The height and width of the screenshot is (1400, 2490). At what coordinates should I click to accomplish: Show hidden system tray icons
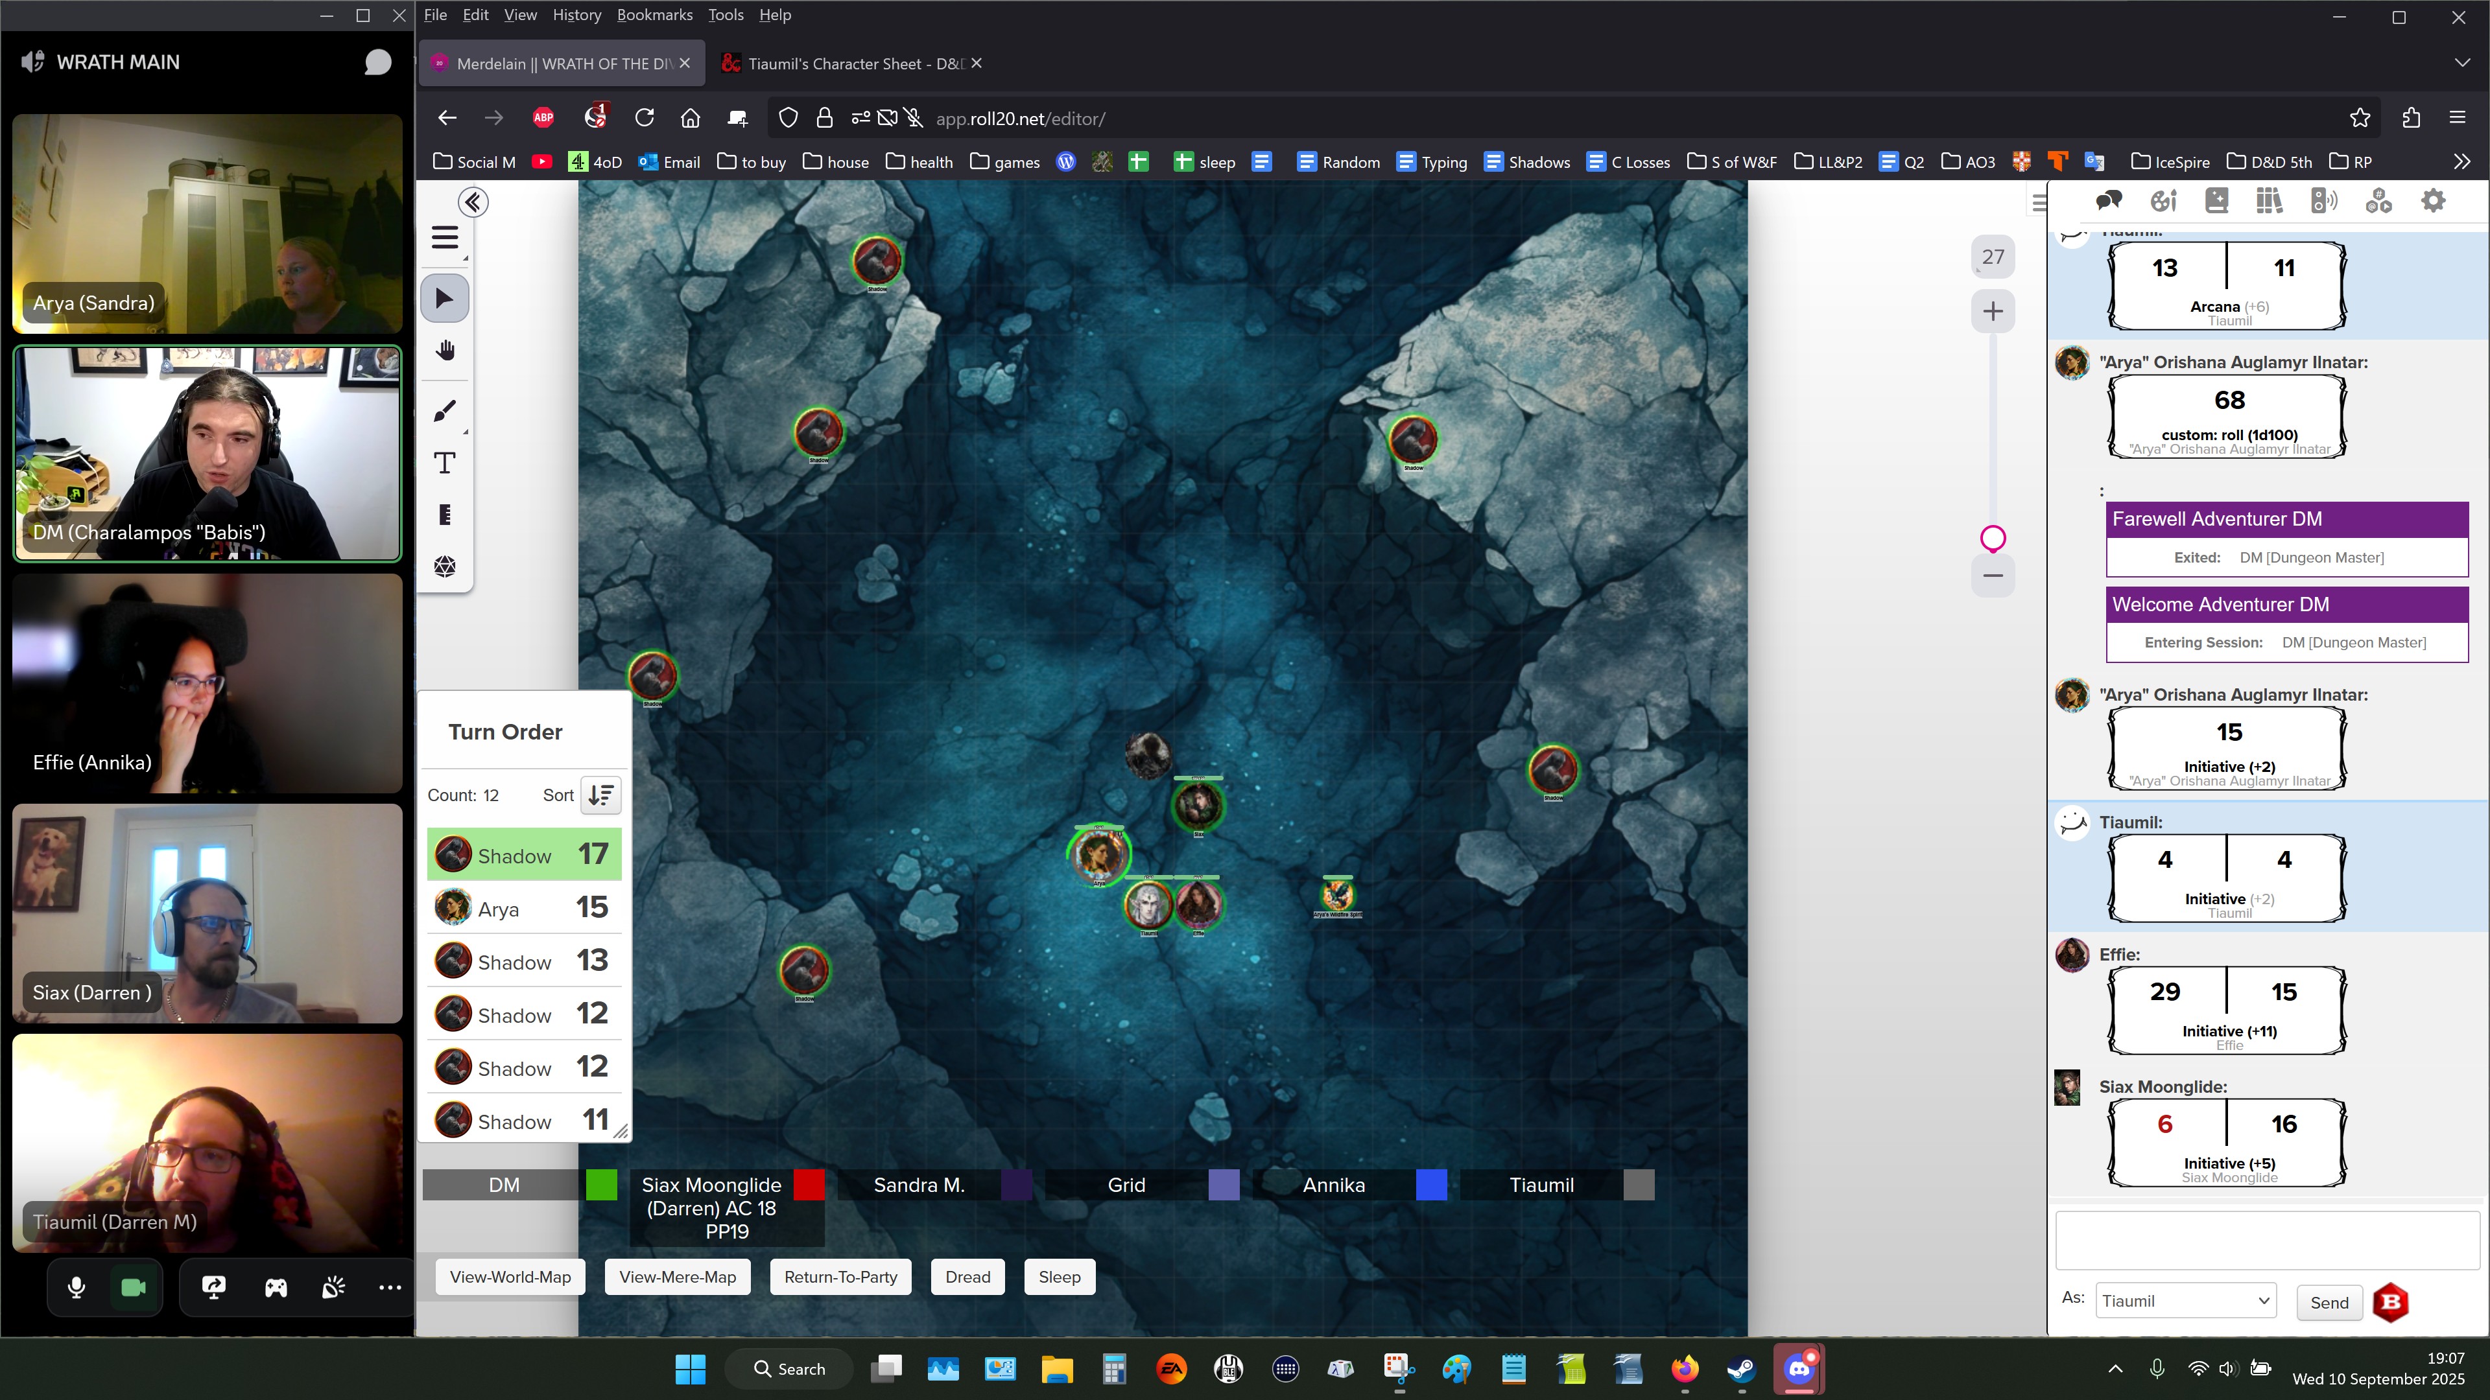coord(2115,1368)
